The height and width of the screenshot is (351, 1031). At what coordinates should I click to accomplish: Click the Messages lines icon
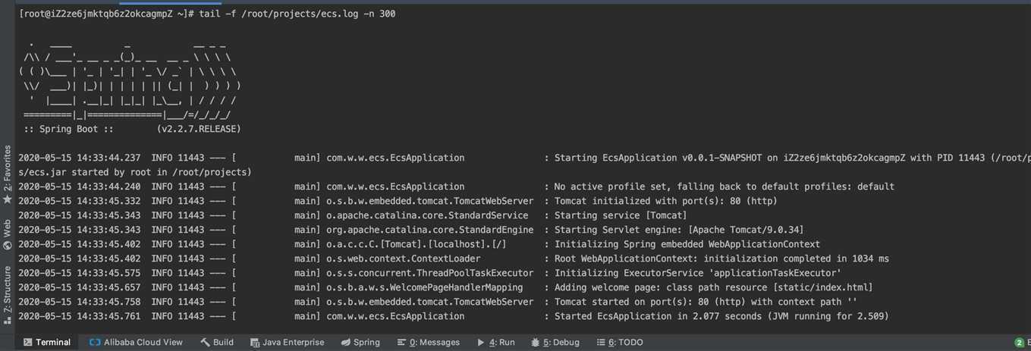coord(402,343)
